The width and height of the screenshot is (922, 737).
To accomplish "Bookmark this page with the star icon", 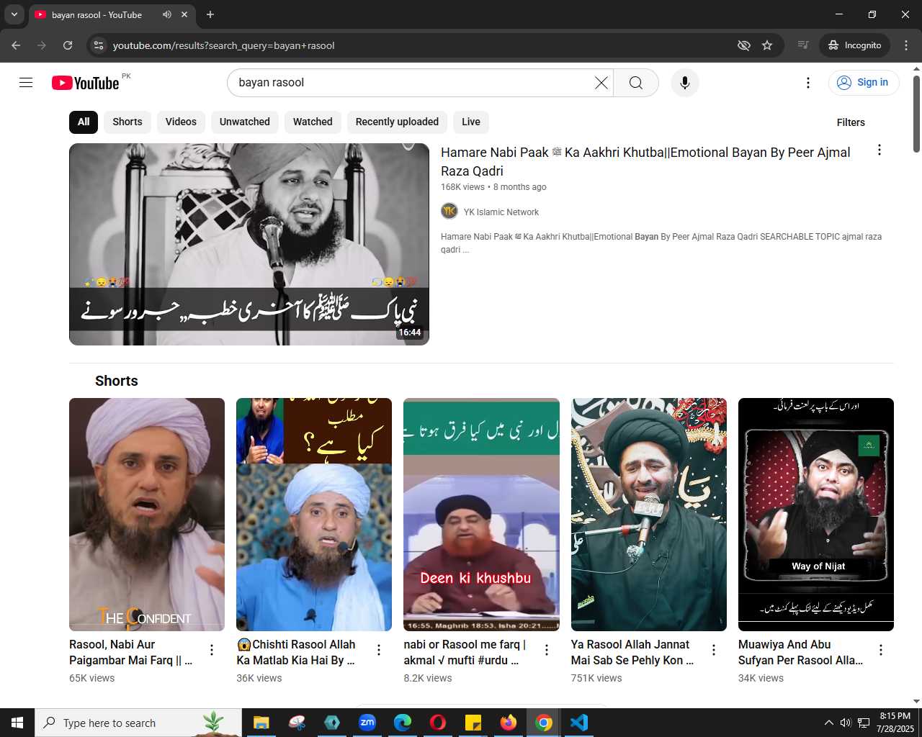I will coord(767,45).
